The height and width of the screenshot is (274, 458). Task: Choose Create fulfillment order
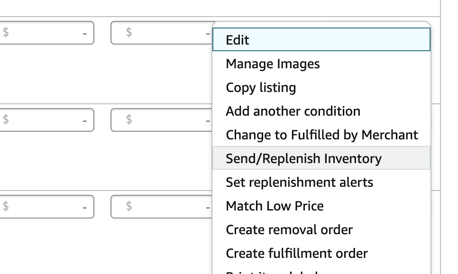(297, 253)
